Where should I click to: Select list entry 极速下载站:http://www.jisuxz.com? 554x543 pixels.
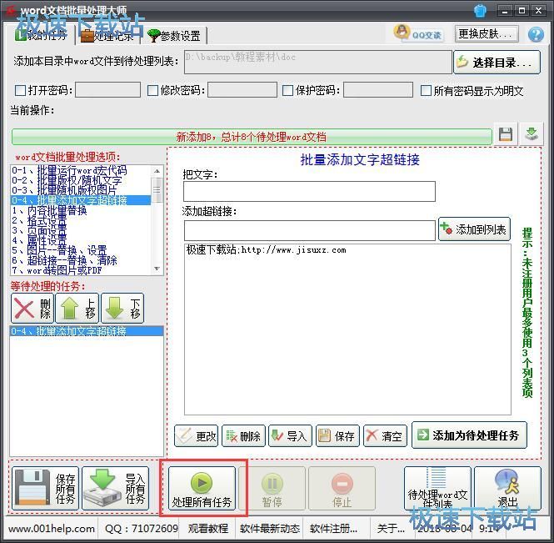click(x=266, y=249)
